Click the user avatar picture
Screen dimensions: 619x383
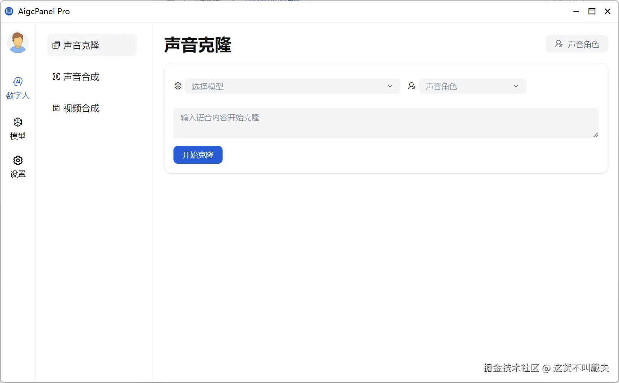pos(18,42)
